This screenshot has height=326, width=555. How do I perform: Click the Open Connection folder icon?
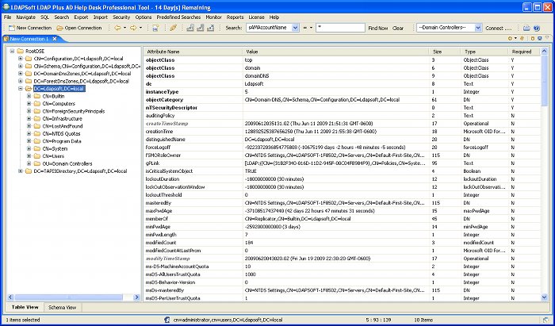[x=59, y=28]
